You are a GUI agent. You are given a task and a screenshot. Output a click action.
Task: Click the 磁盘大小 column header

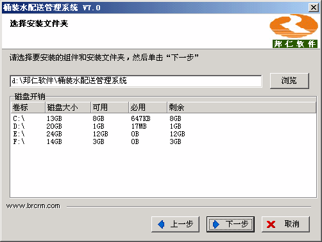(68, 108)
